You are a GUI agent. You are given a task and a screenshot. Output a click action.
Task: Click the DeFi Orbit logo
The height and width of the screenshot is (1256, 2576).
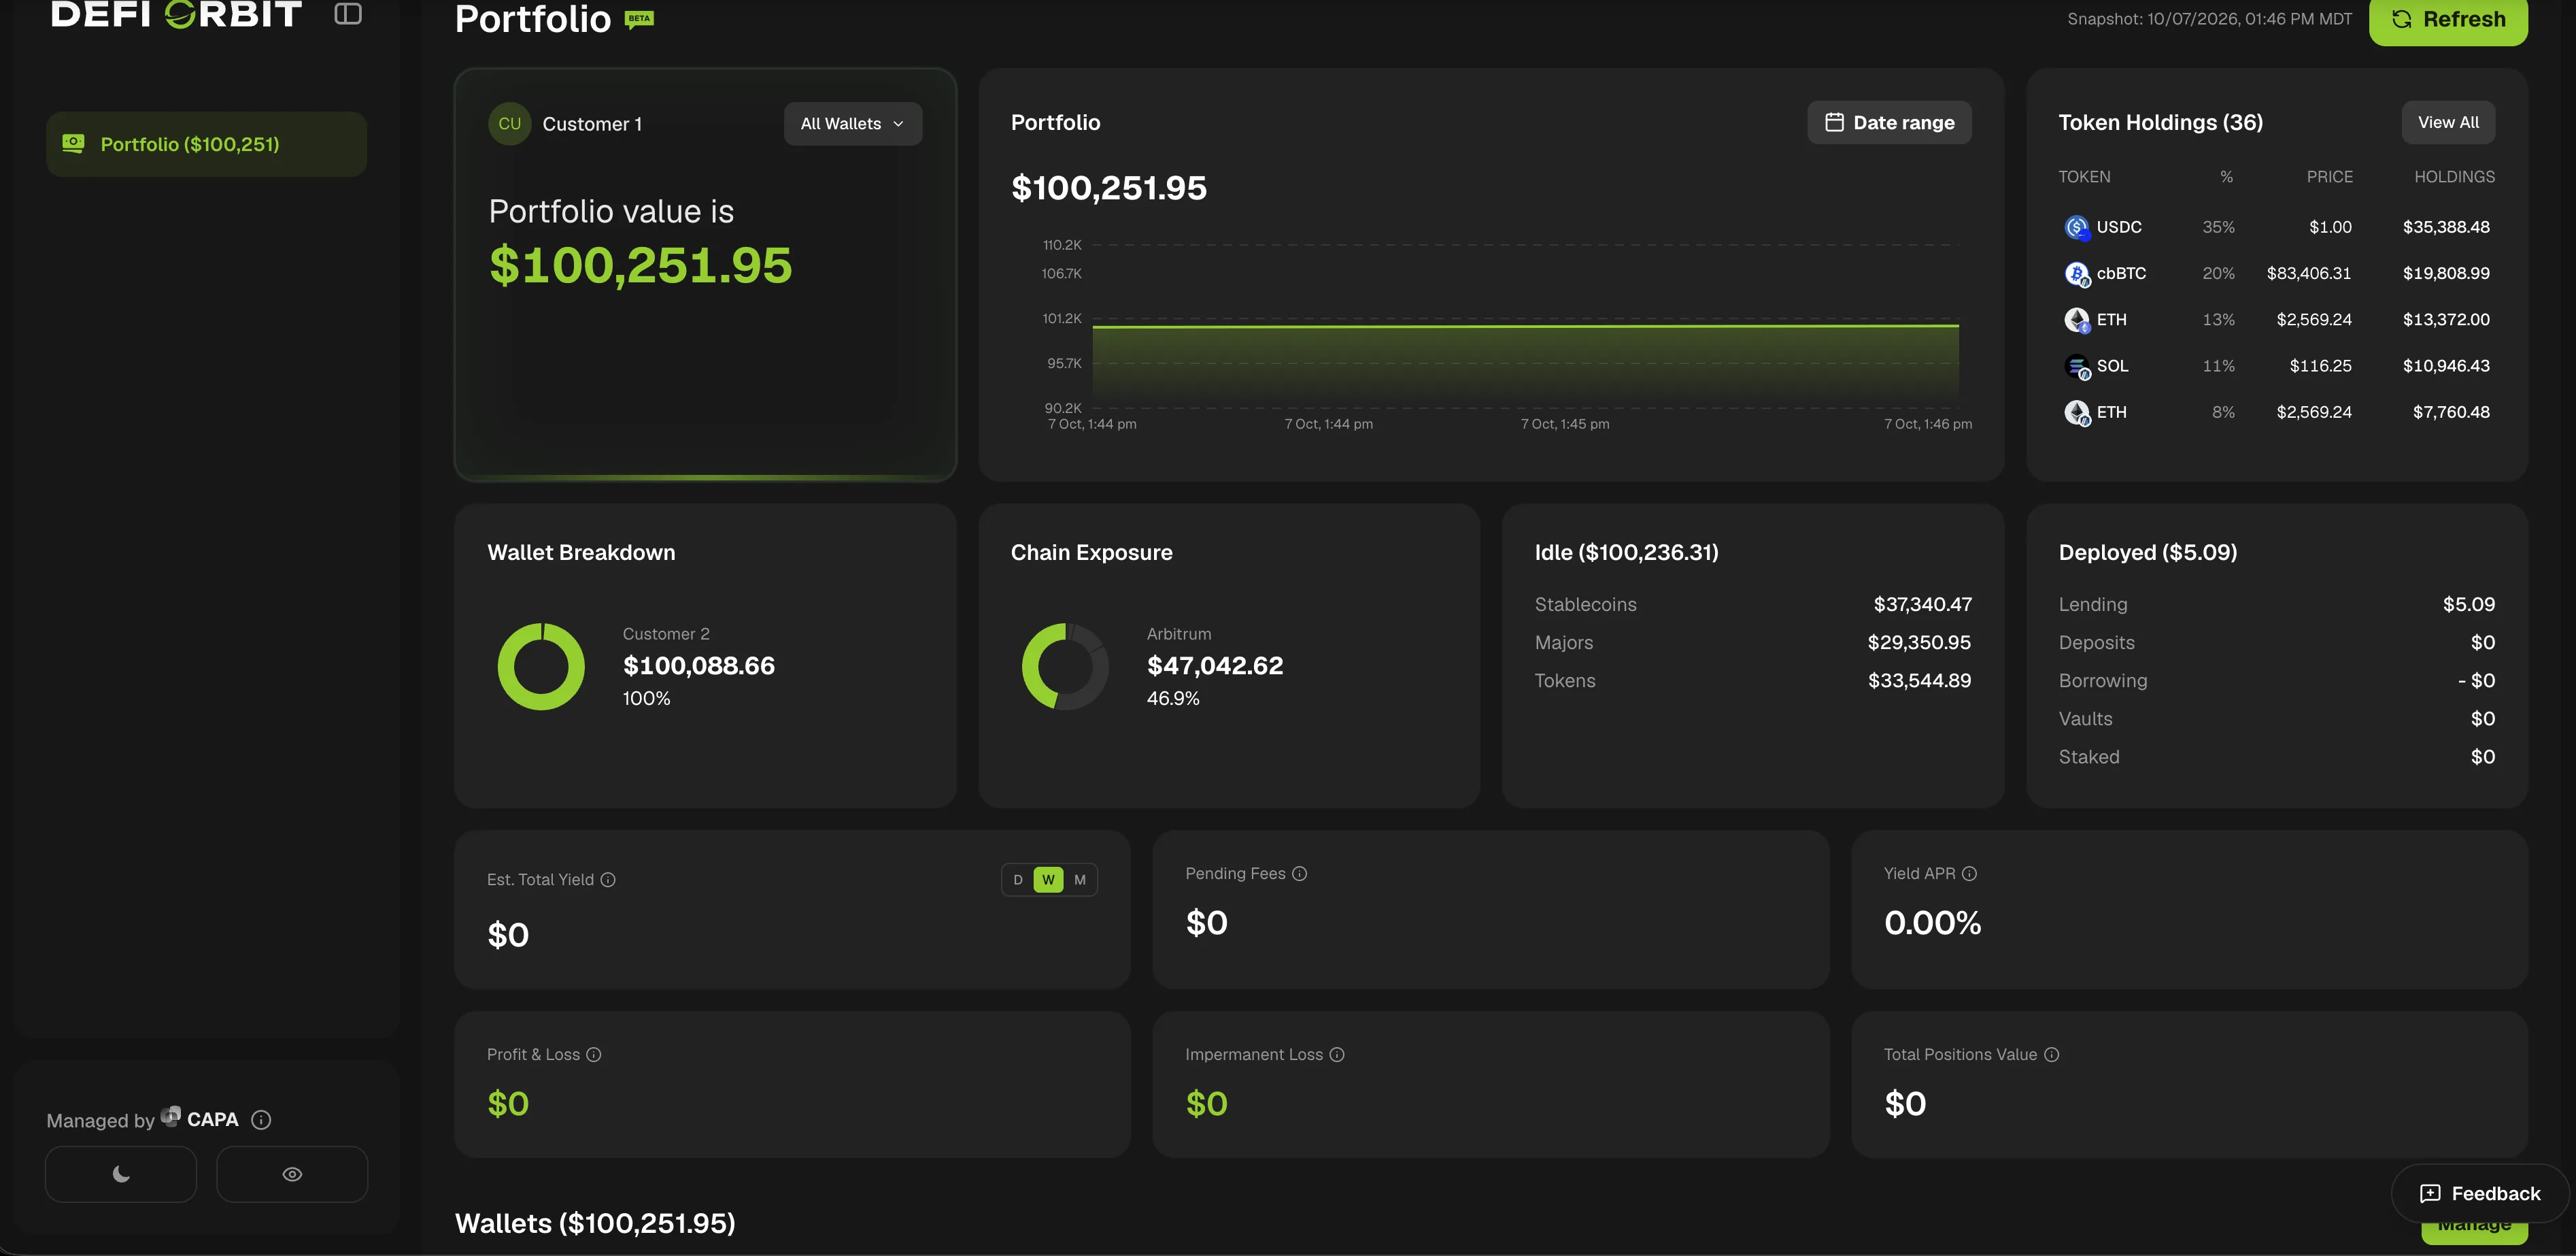(176, 14)
